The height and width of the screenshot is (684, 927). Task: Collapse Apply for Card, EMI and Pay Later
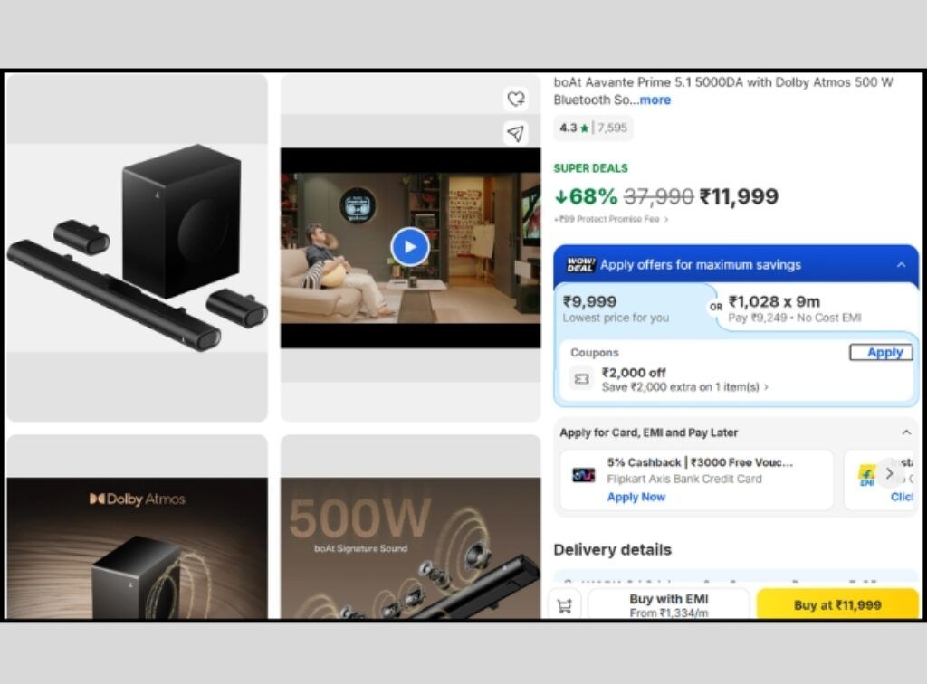906,432
